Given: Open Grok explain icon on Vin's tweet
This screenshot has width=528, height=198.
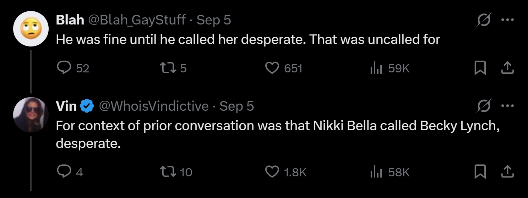Looking at the screenshot, I should click(483, 106).
